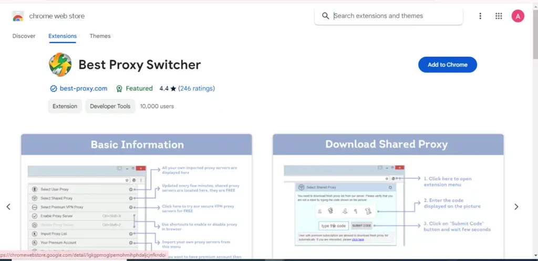Click the Extension category chip
Viewport: 538px width, 261px height.
point(65,106)
